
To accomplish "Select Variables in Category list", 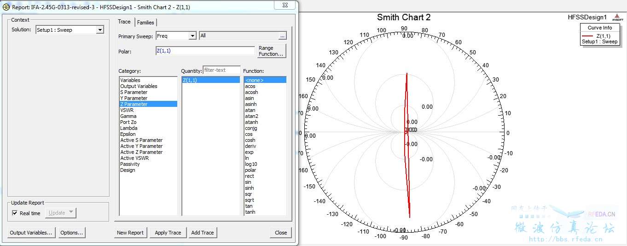I will tap(147, 80).
